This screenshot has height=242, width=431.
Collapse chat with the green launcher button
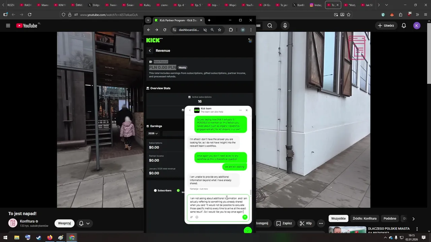tap(248, 231)
